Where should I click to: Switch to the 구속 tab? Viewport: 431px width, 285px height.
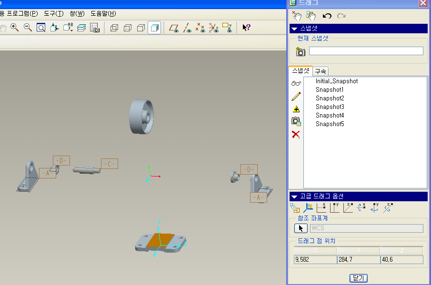click(x=321, y=71)
